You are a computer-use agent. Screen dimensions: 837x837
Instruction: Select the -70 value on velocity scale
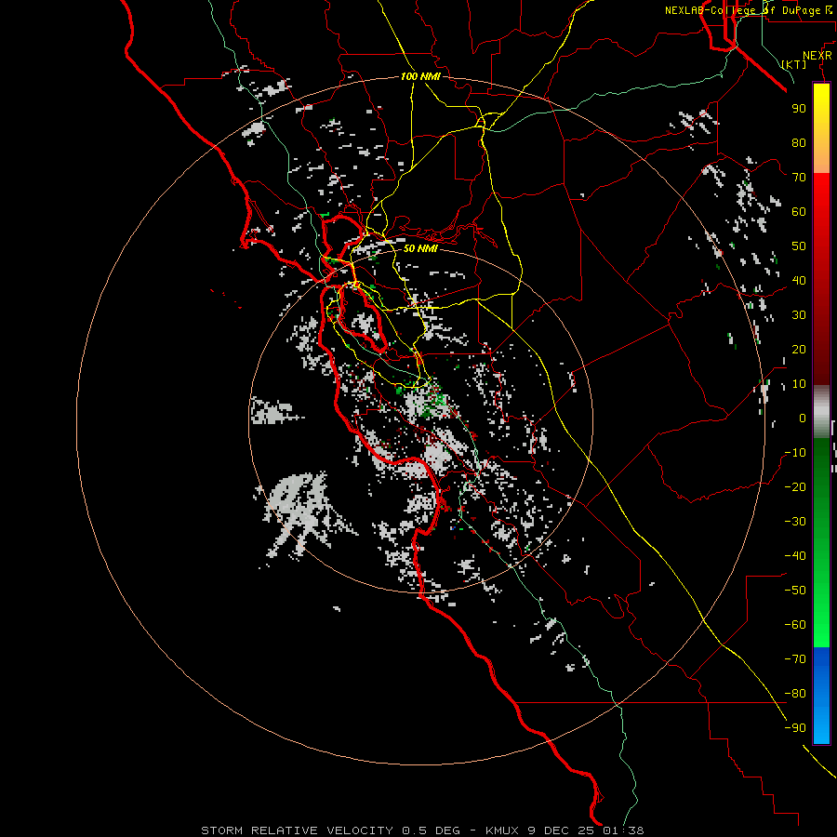[x=795, y=659]
